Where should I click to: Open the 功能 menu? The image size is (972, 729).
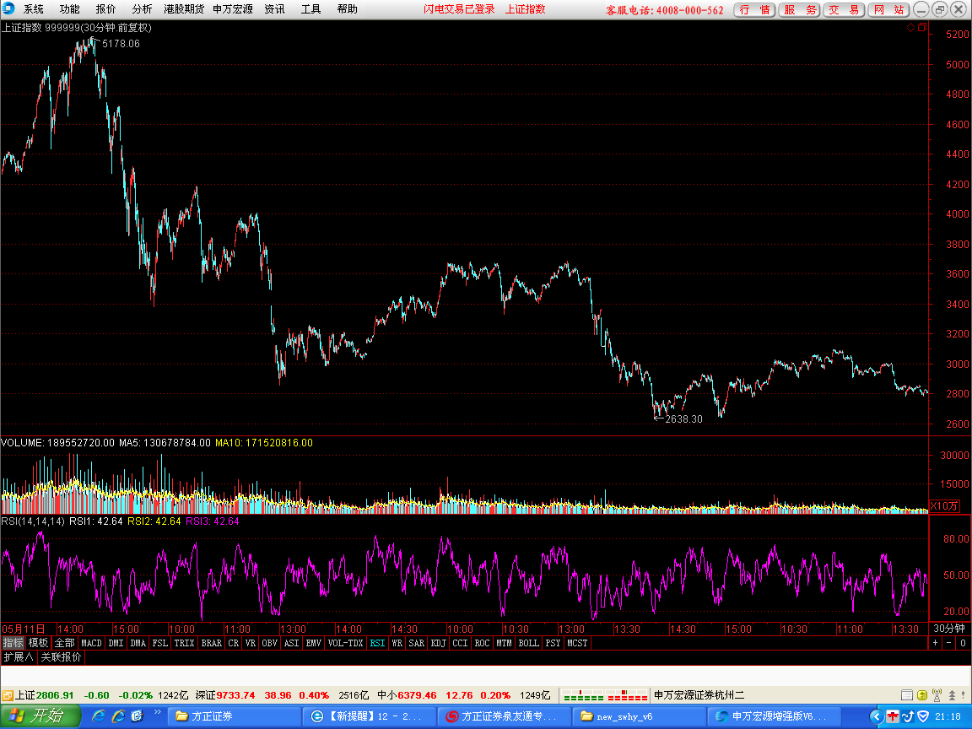[69, 8]
